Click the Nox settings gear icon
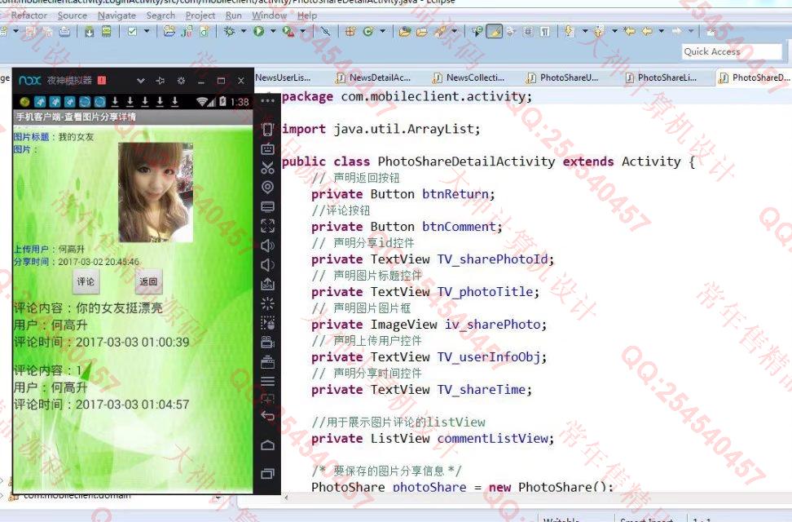The image size is (792, 522). [181, 81]
